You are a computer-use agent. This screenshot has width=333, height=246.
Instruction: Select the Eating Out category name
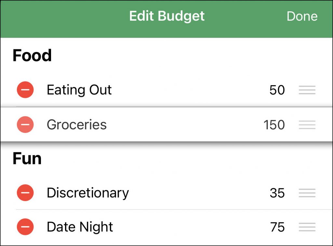click(79, 90)
